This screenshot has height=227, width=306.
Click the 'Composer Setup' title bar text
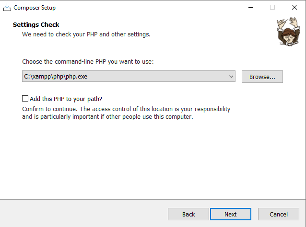coord(35,8)
